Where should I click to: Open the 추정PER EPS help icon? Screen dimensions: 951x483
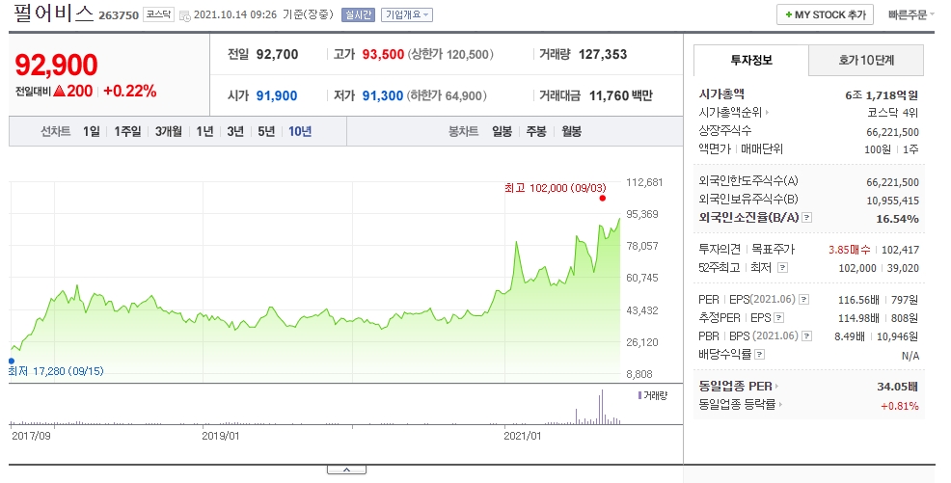click(x=778, y=317)
